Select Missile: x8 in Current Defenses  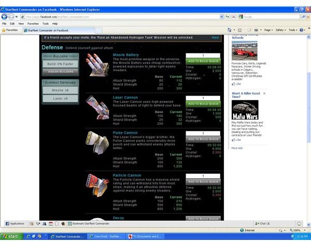61,90
